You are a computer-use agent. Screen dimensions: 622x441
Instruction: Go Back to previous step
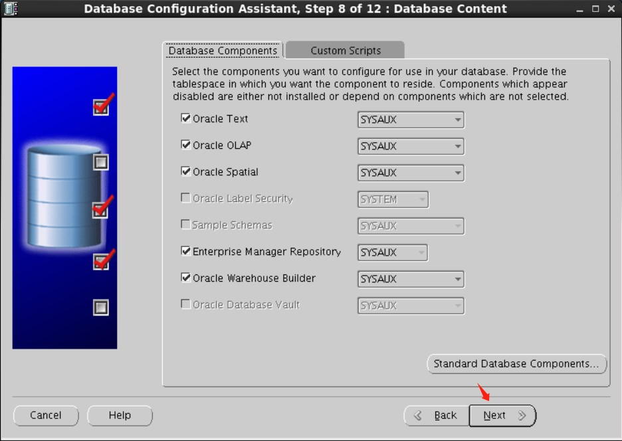437,416
